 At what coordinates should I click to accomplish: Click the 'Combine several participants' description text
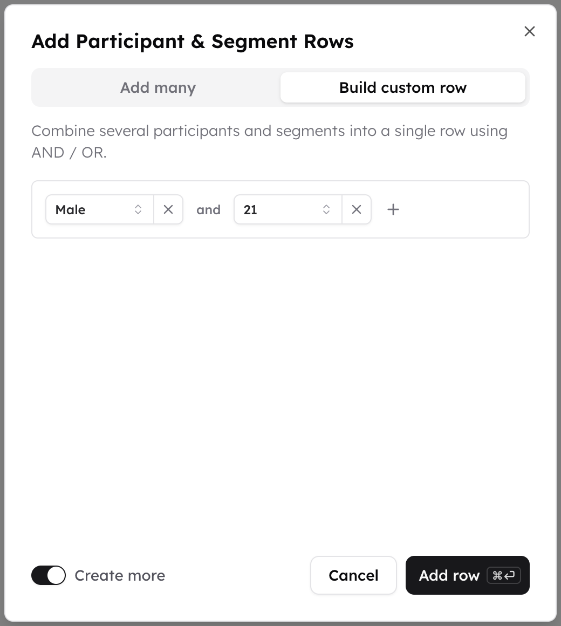pos(270,142)
